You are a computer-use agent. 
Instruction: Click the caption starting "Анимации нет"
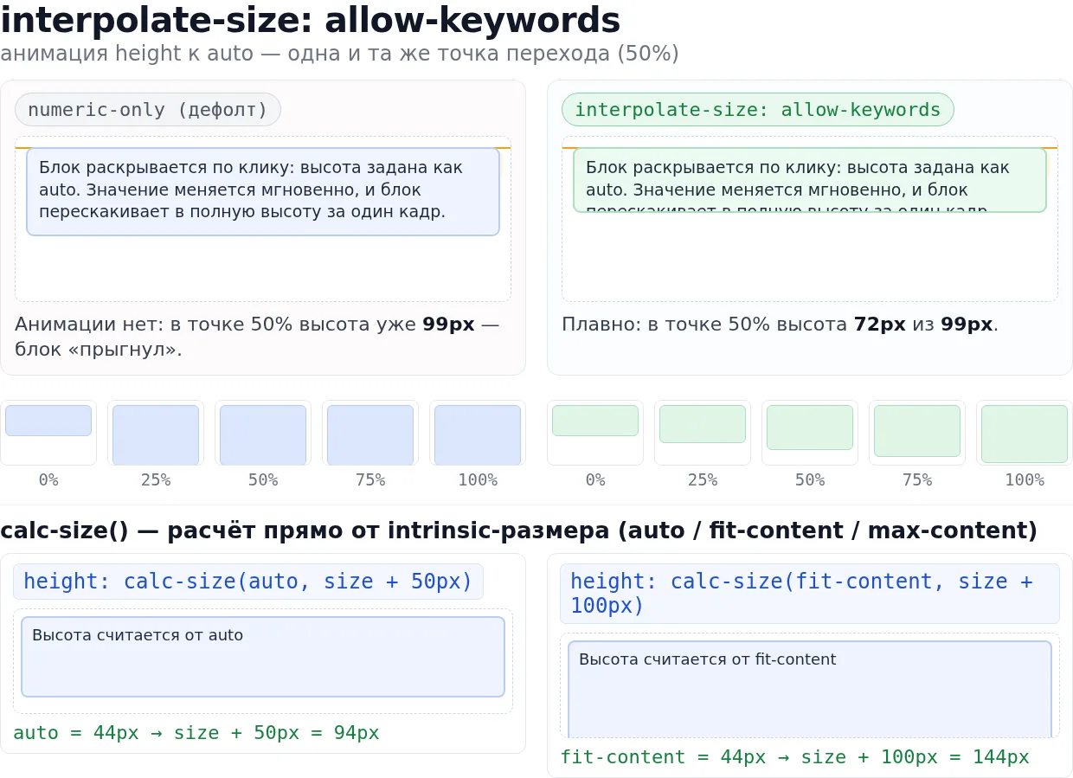257,337
